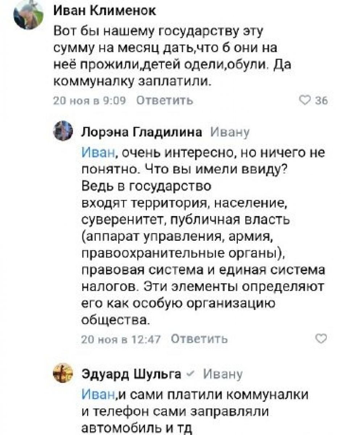Reply to Лорэна Гладилина's comment

point(199,339)
